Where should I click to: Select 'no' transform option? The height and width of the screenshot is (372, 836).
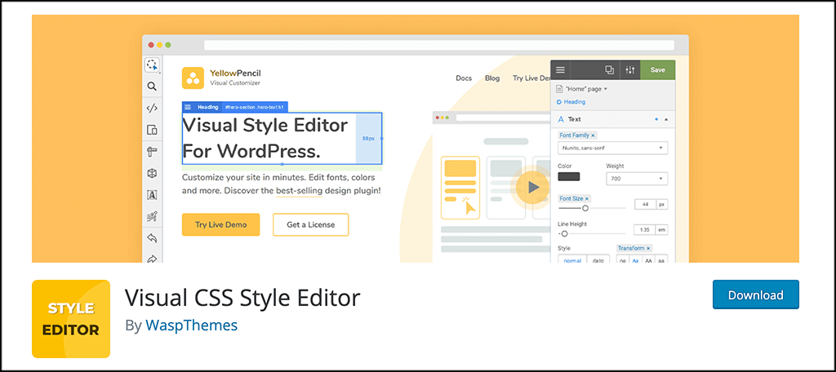click(623, 260)
